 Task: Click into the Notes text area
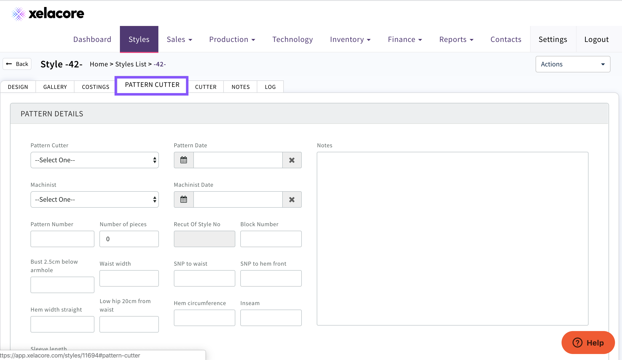(x=452, y=238)
